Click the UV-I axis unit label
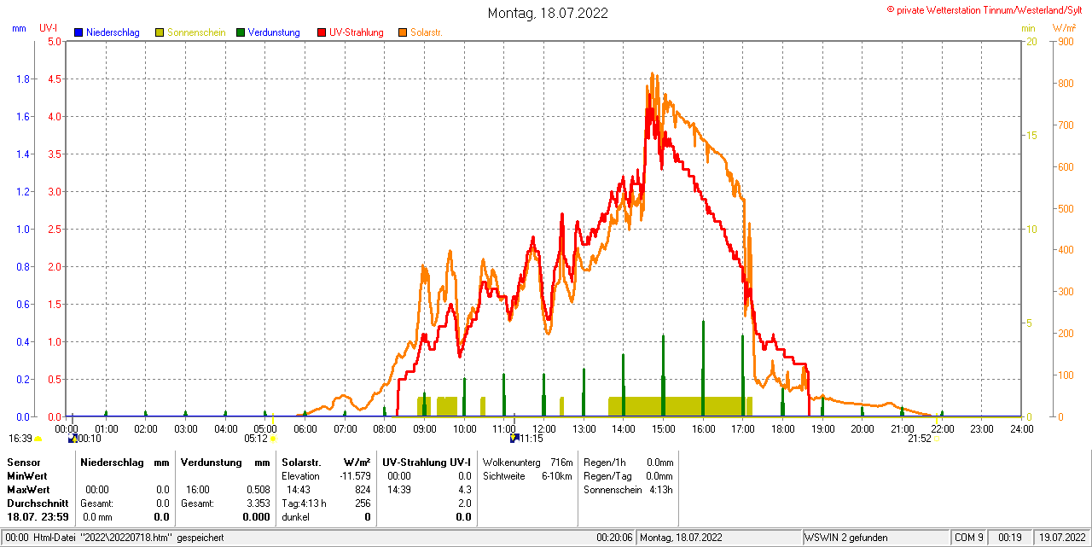 tap(49, 28)
